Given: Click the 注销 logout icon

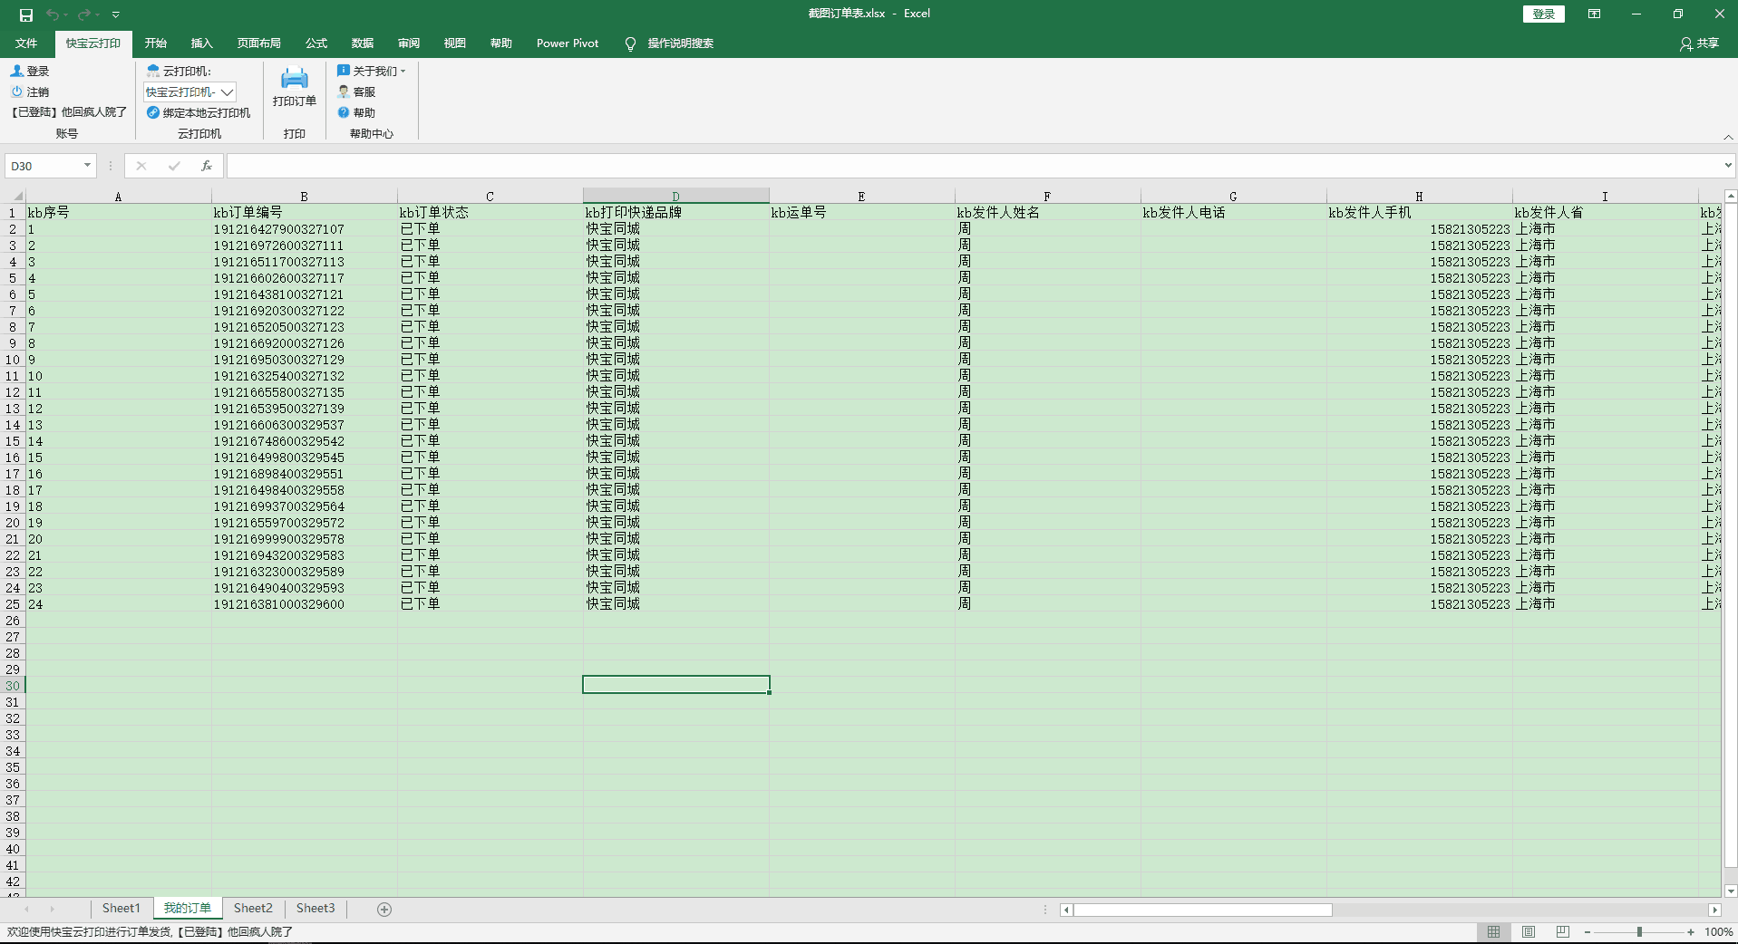Looking at the screenshot, I should pyautogui.click(x=16, y=92).
